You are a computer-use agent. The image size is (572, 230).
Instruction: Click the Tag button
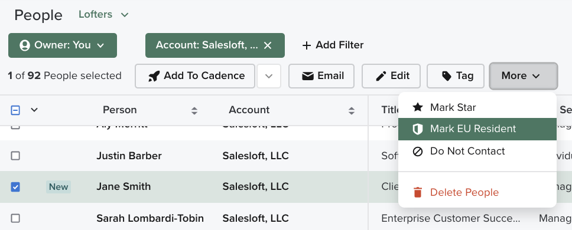coord(456,76)
